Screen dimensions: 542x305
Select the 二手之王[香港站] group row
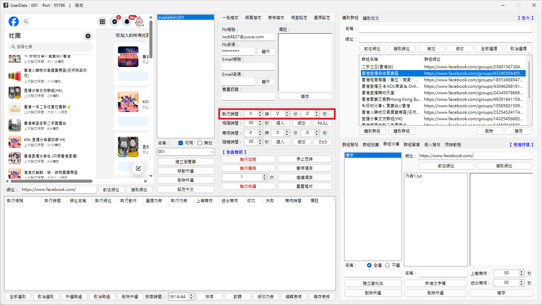click(443, 67)
